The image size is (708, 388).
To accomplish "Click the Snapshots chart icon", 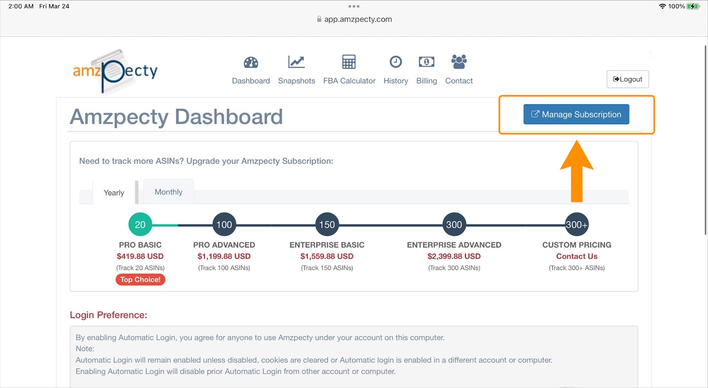I will (296, 62).
